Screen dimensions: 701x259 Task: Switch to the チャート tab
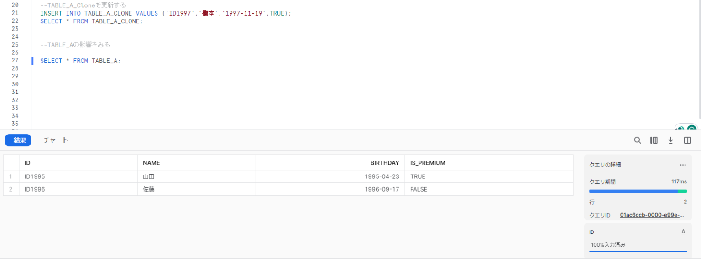coord(56,140)
